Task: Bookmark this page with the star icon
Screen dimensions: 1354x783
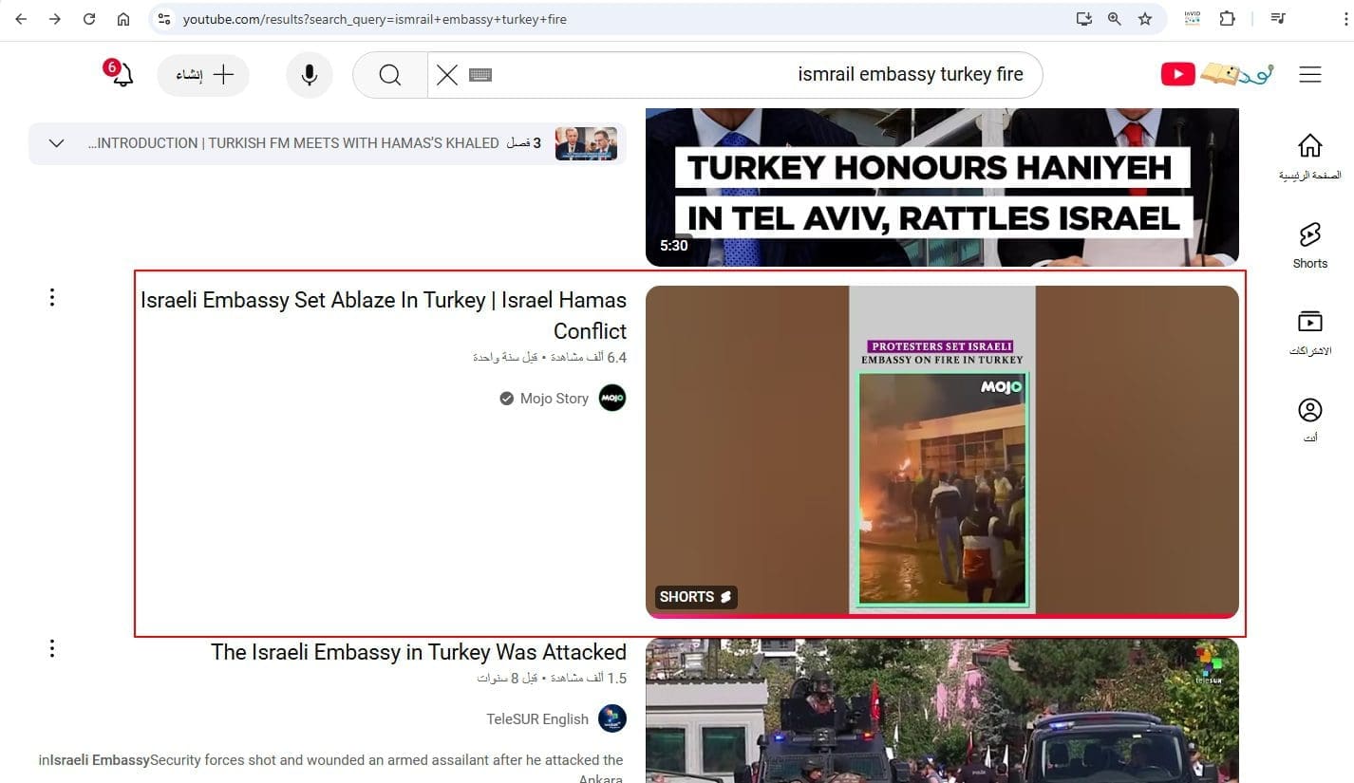Action: (x=1145, y=19)
